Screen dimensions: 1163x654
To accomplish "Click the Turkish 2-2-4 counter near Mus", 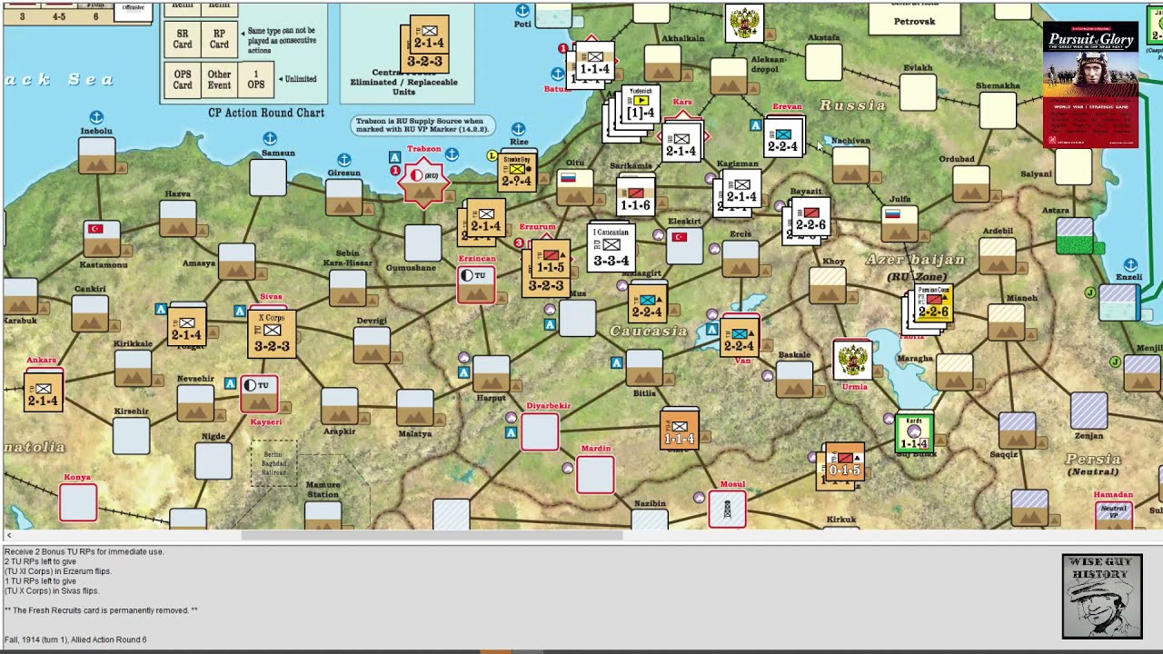I will click(647, 302).
